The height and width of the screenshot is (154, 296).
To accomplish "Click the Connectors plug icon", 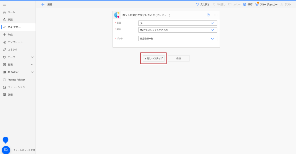I will pos(4,50).
